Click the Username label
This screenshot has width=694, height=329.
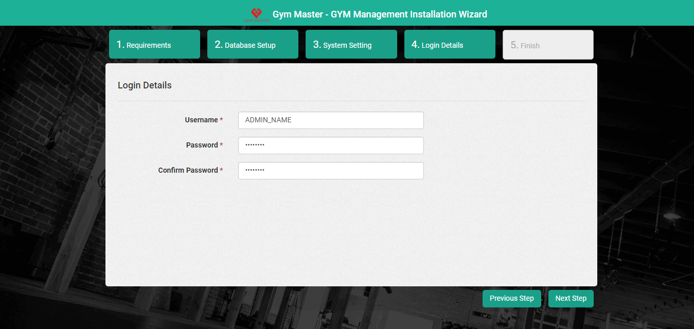pos(201,120)
